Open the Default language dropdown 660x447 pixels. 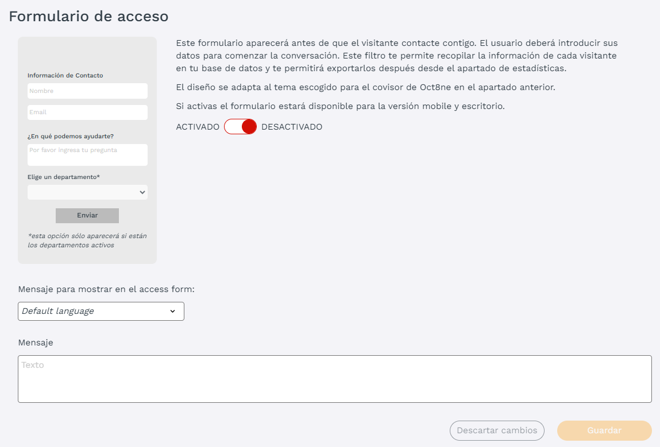101,311
